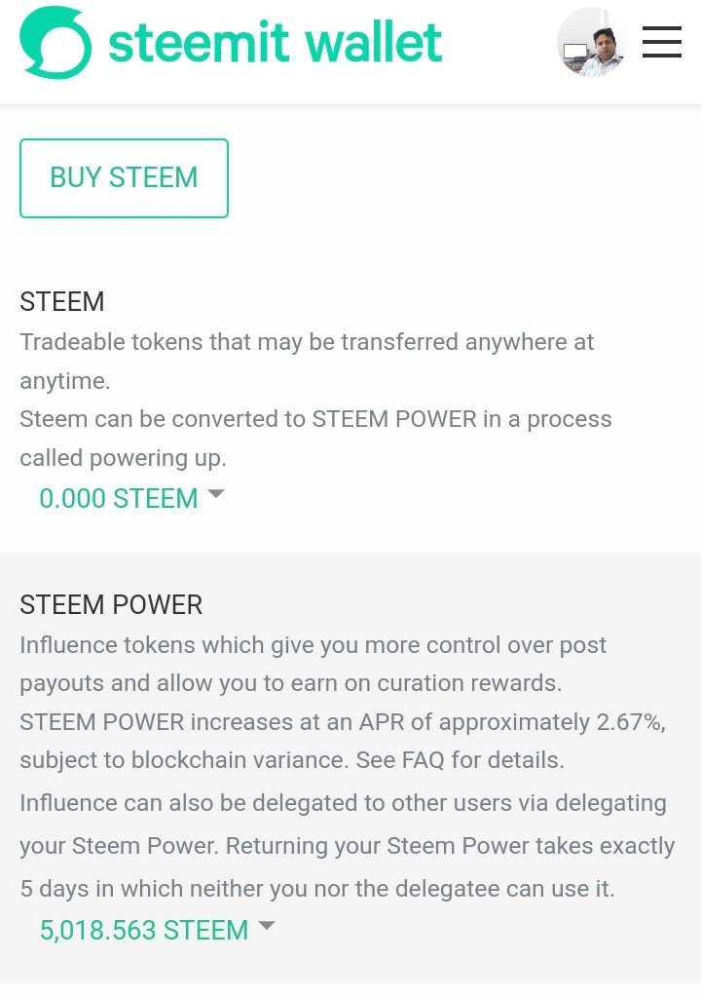
Task: Click the arrow beside 5,018.563 STEEM
Action: pyautogui.click(x=267, y=926)
